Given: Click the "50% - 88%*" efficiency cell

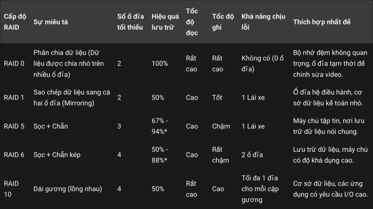Looking at the screenshot, I should pos(160,155).
